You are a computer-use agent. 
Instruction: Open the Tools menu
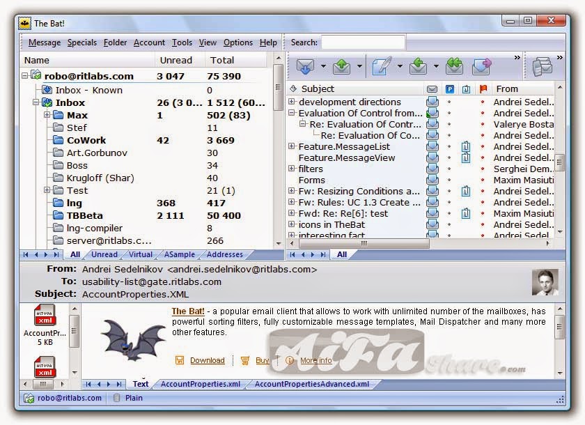coord(182,42)
